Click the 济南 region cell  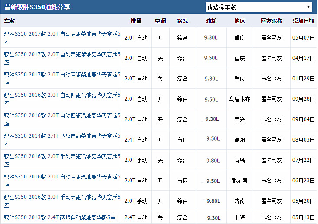tap(239, 201)
